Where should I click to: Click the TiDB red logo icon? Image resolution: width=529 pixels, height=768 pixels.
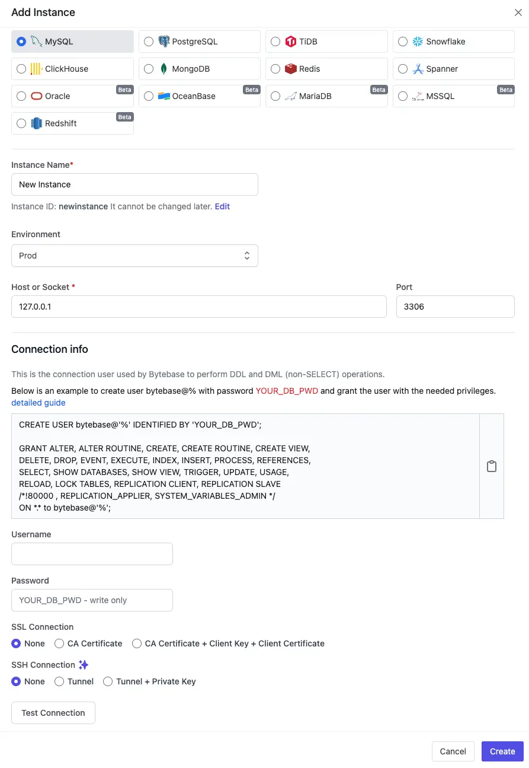click(x=291, y=42)
